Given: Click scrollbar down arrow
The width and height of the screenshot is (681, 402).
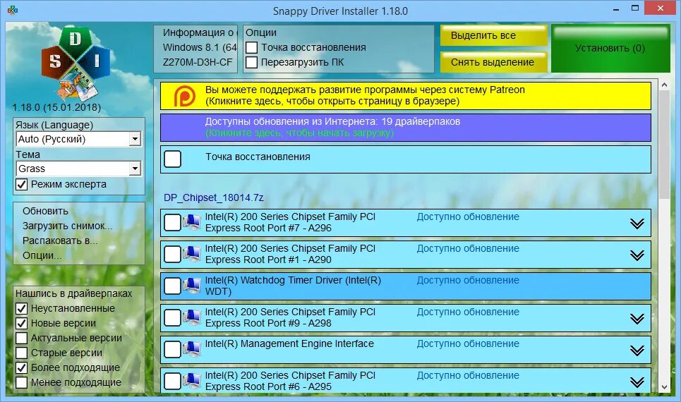Looking at the screenshot, I should coord(664,386).
